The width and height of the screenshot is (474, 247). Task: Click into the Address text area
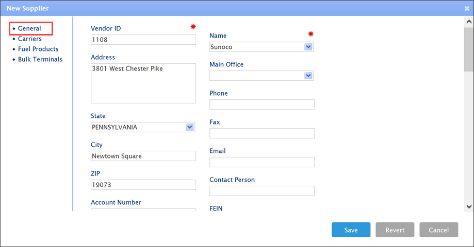143,83
